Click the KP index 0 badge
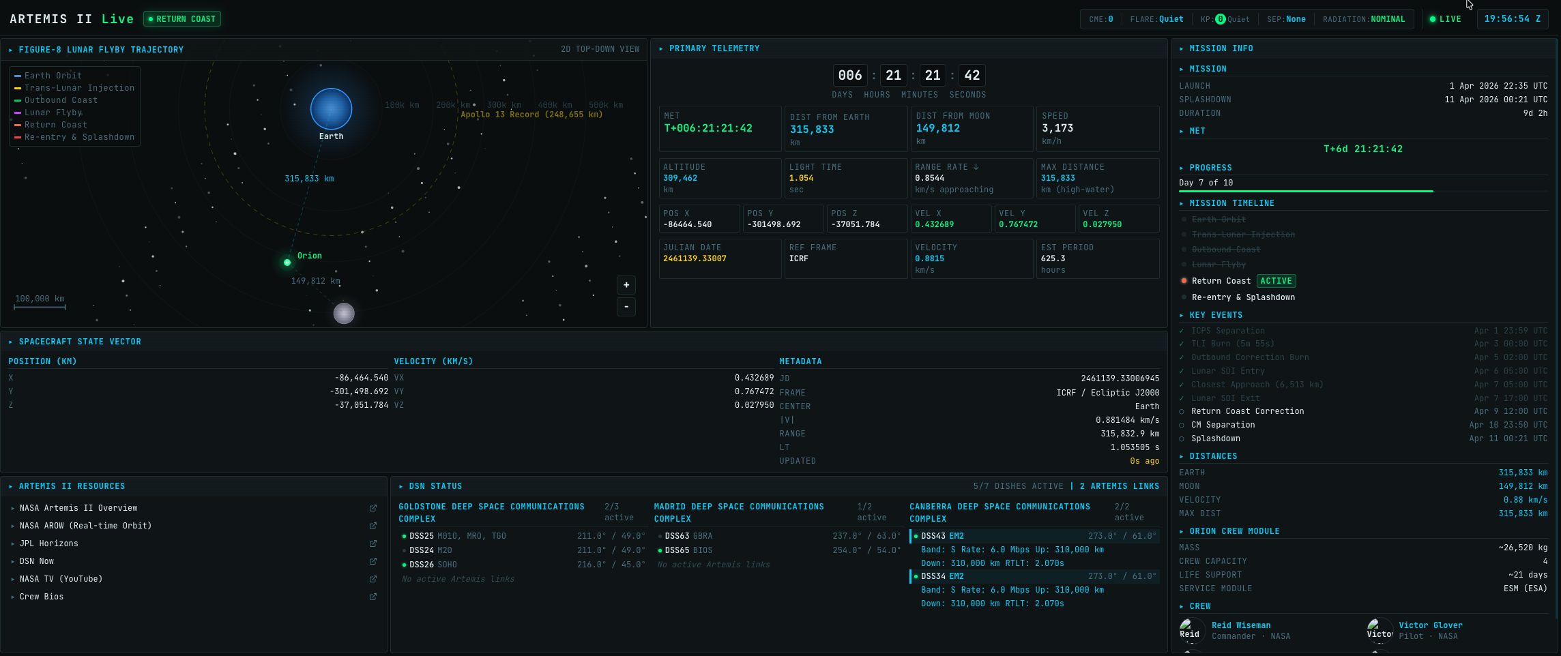 pos(1221,19)
